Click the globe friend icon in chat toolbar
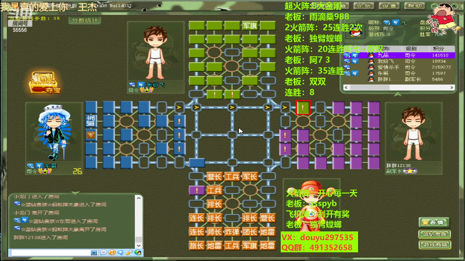465x261 pixels. [138, 252]
